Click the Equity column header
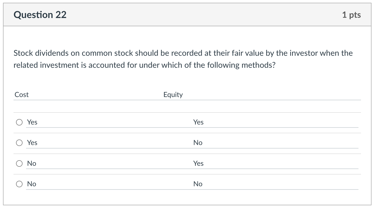The height and width of the screenshot is (206, 374). (x=173, y=94)
